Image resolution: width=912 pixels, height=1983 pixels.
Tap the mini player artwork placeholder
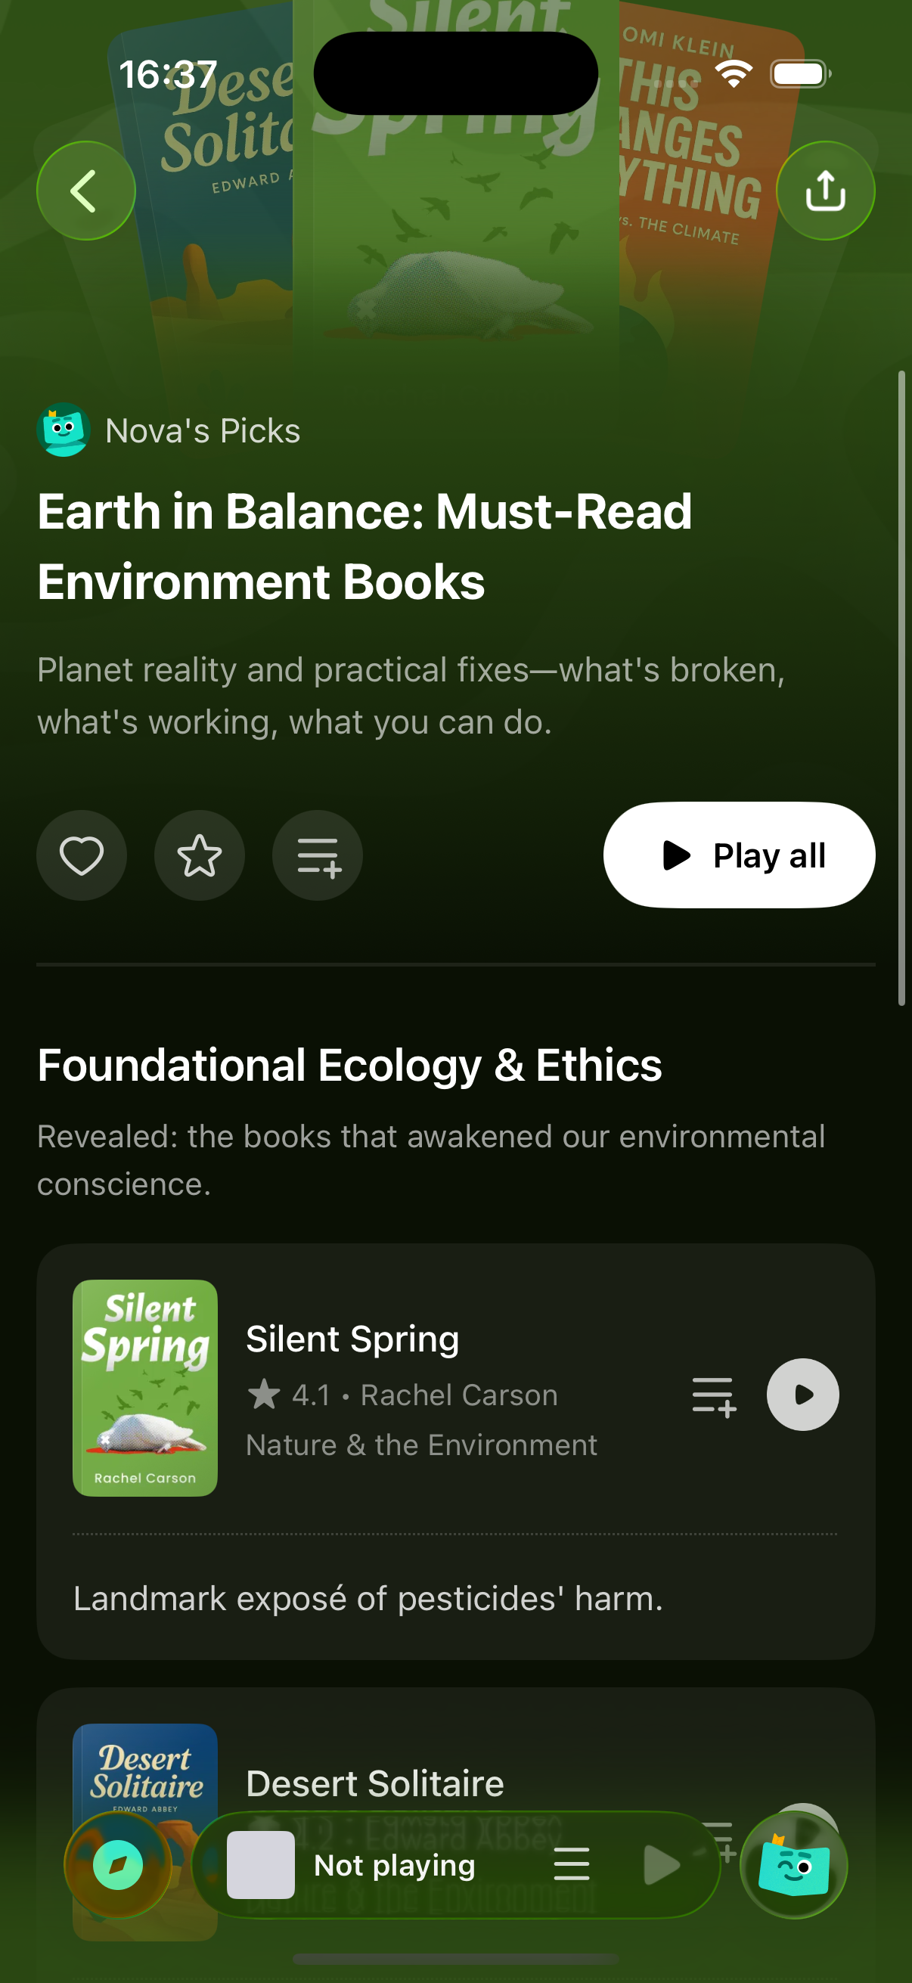coord(260,1864)
